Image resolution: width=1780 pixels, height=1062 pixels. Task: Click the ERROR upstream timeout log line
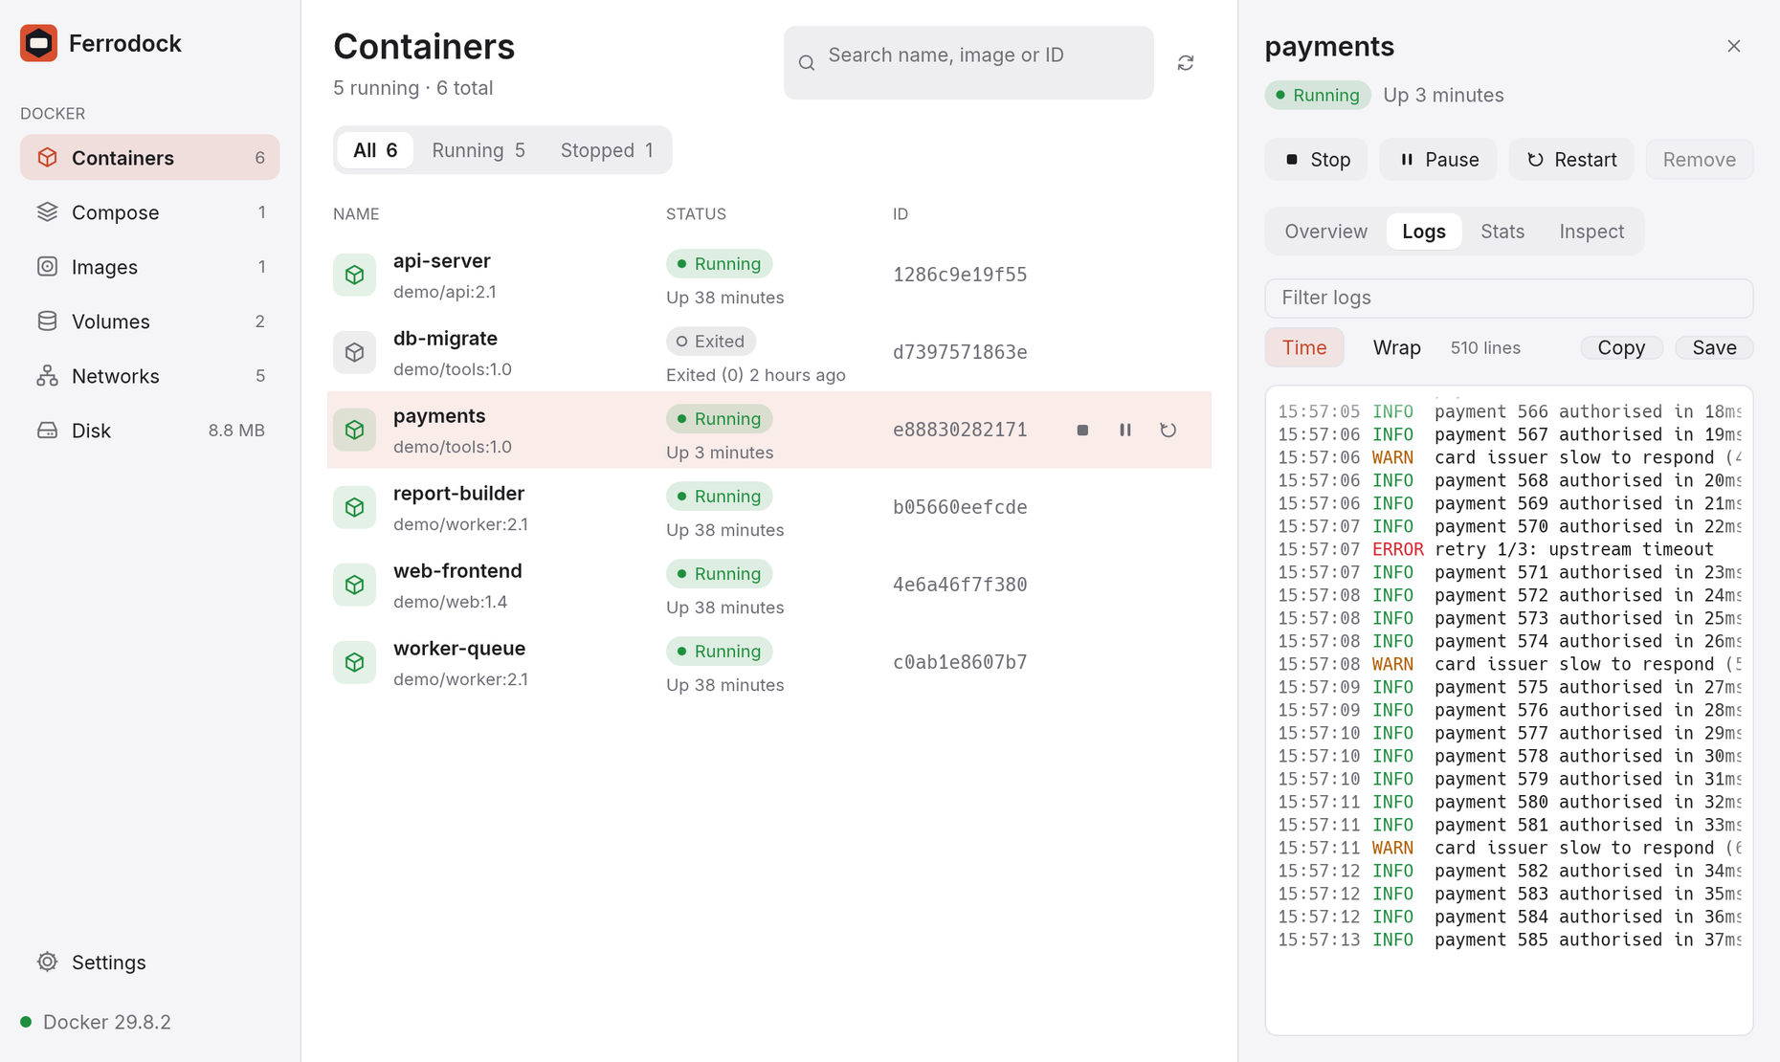click(1509, 550)
